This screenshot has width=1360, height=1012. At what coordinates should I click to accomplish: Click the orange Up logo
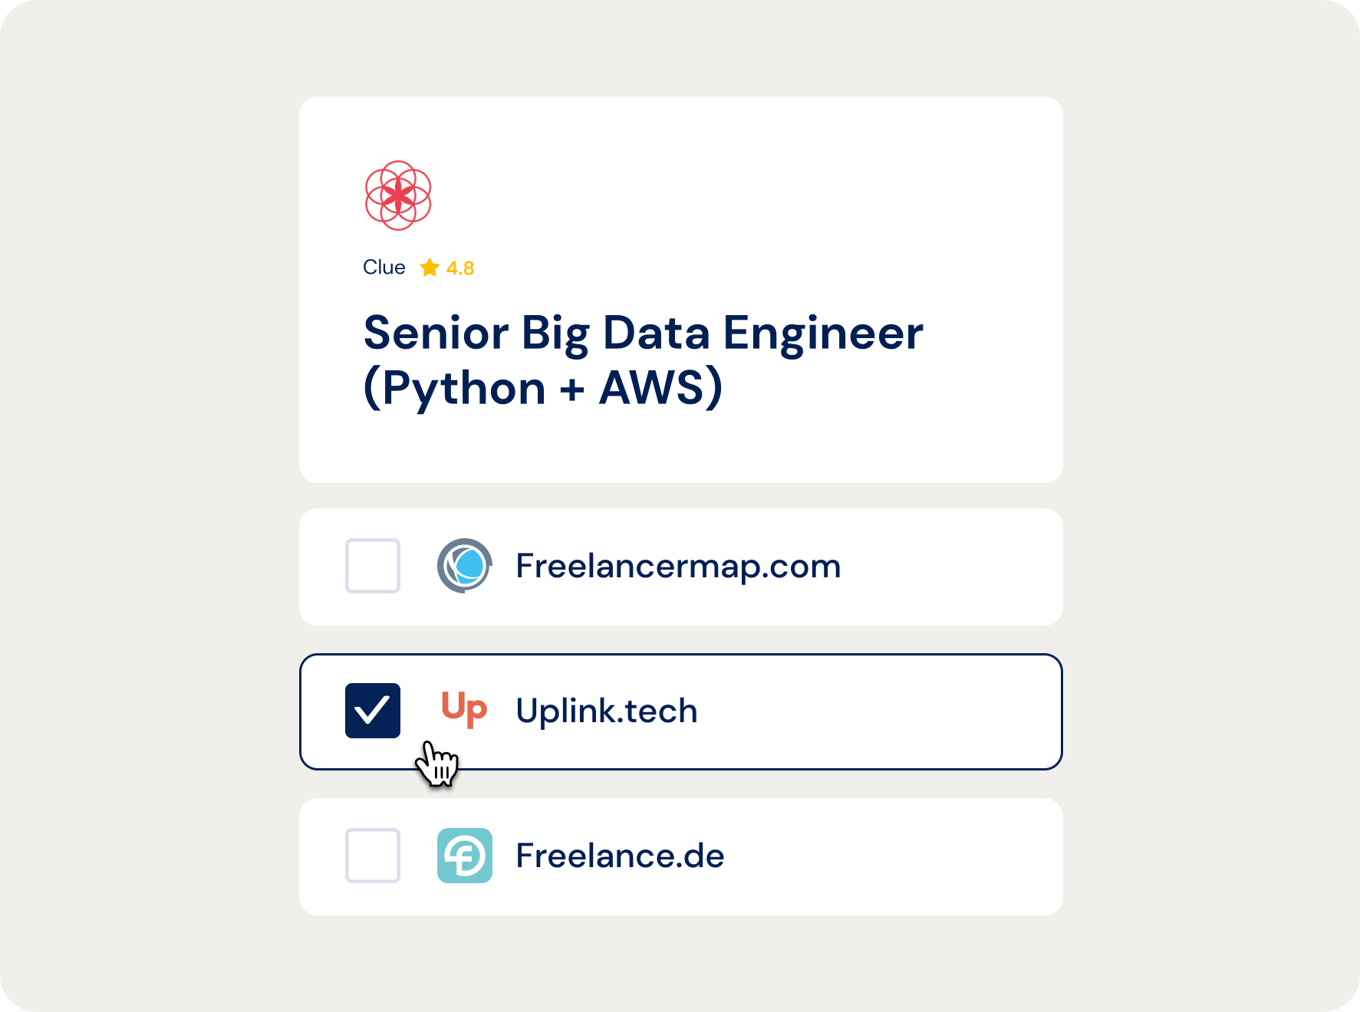click(464, 709)
